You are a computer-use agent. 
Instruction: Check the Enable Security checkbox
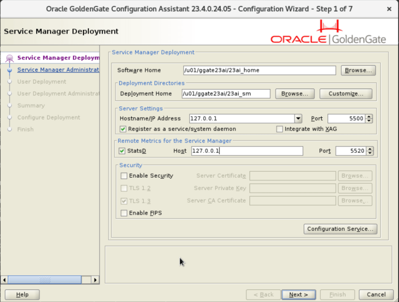tap(124, 176)
